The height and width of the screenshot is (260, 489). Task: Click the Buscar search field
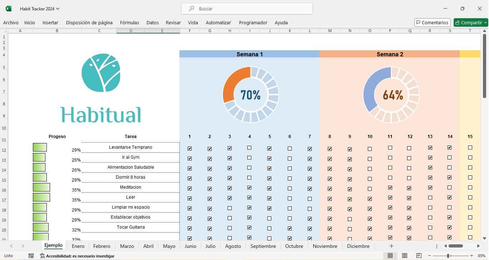(x=247, y=9)
